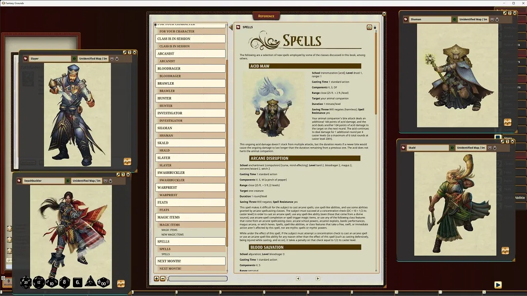Click the Spells page vertical scrollbar
The width and height of the screenshot is (527, 296).
click(x=375, y=73)
